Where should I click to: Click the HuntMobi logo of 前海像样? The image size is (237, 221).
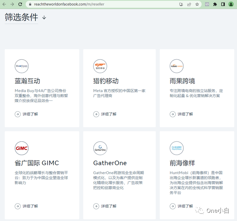pyautogui.click(x=176, y=148)
